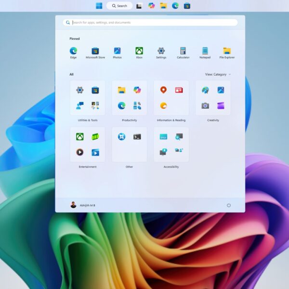
Task: Click the "Information & Reading" category label
Action: coord(171,120)
